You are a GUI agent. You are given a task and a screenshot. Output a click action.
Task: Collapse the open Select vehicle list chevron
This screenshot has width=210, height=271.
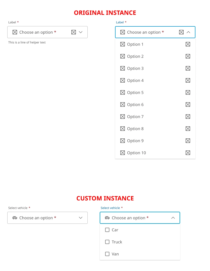pyautogui.click(x=173, y=218)
